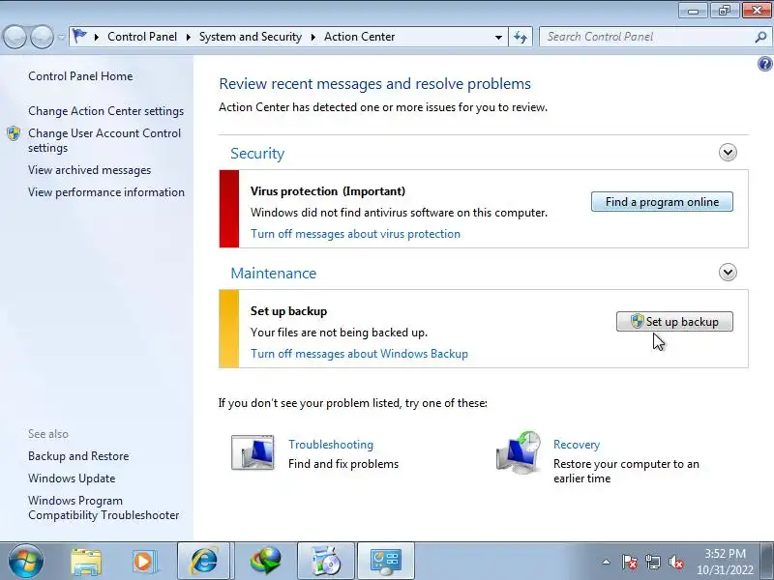
Task: Click the Forward navigation arrow button
Action: tap(42, 37)
